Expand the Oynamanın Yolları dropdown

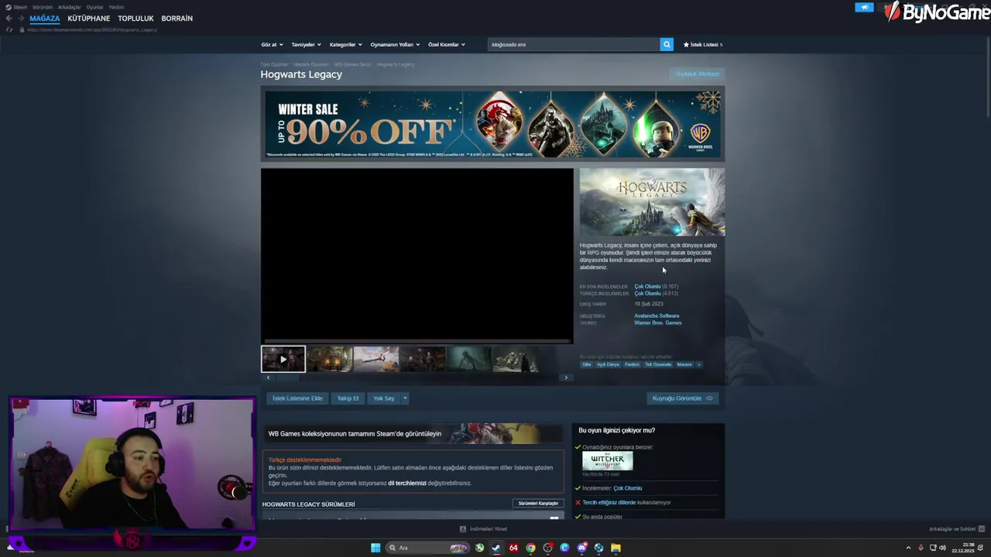point(395,44)
